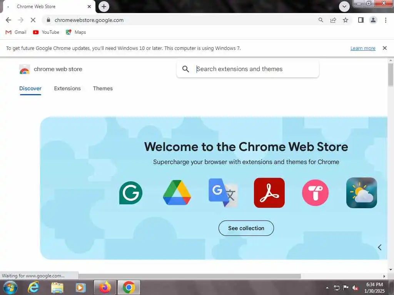
Task: Launch Internet Explorer from taskbar
Action: 33,287
